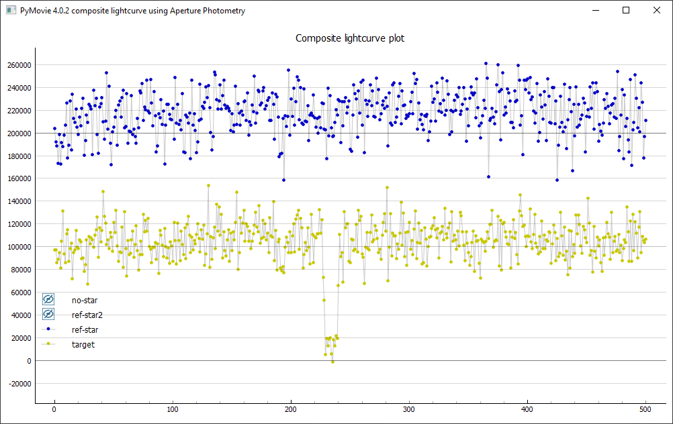Click the 0 tick on x-axis

[54, 410]
